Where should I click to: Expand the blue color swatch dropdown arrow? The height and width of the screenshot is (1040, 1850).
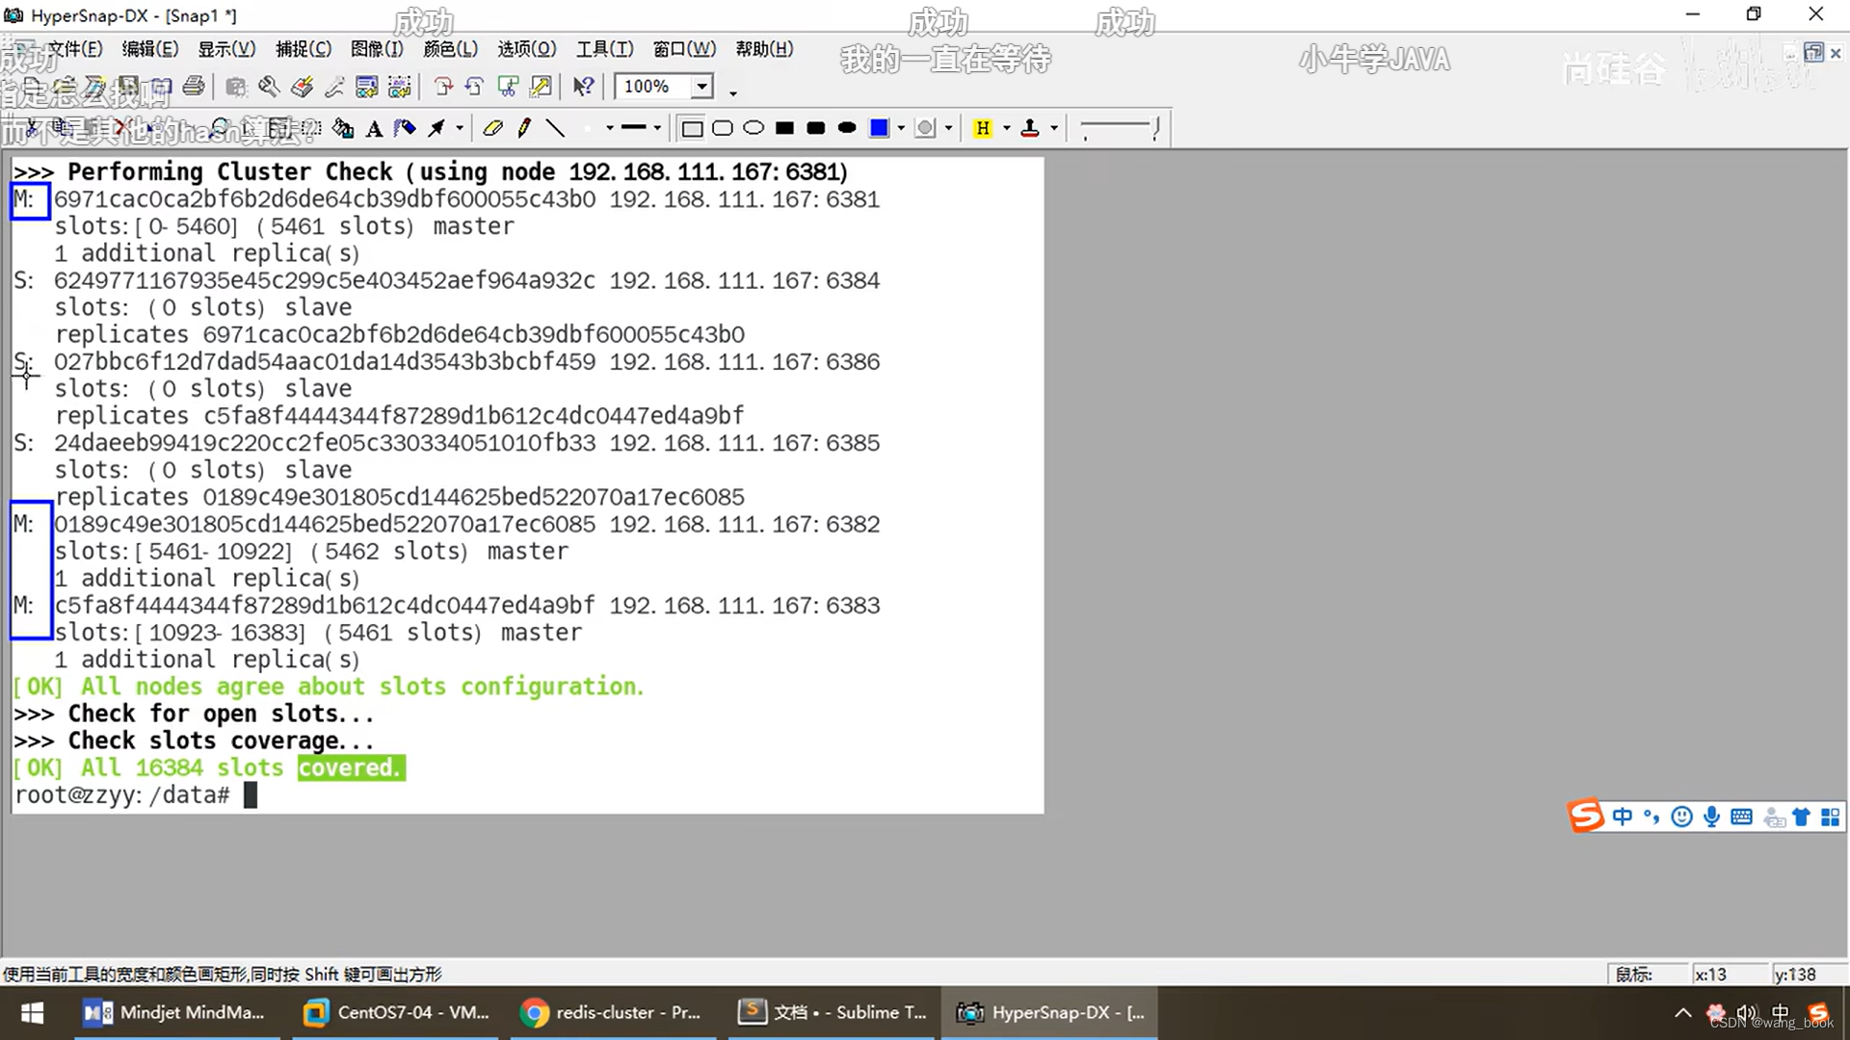(901, 128)
